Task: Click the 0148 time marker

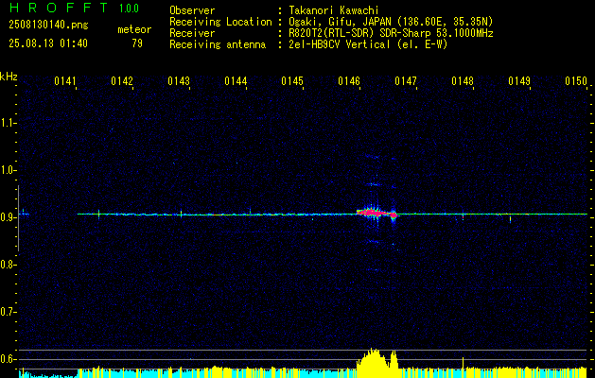Action: (463, 81)
